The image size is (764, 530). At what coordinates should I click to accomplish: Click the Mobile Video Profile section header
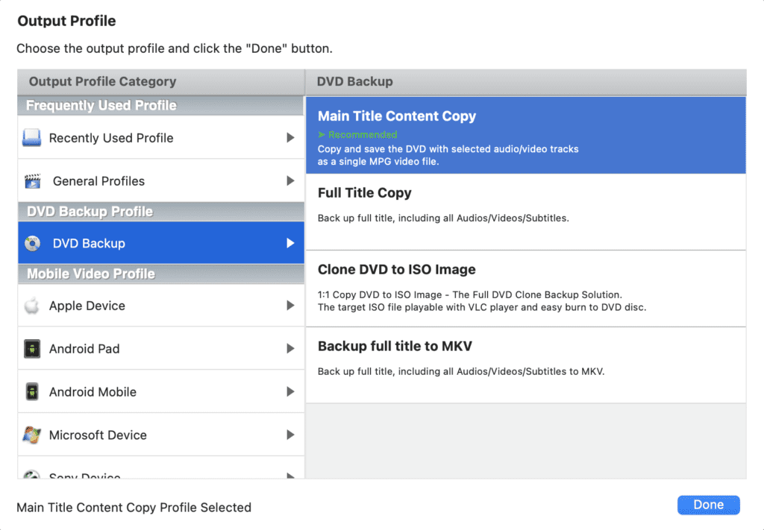[x=161, y=274]
